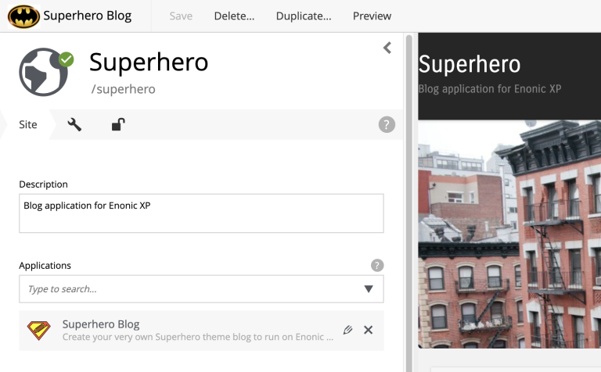Edit the Superhero Blog application config

347,330
